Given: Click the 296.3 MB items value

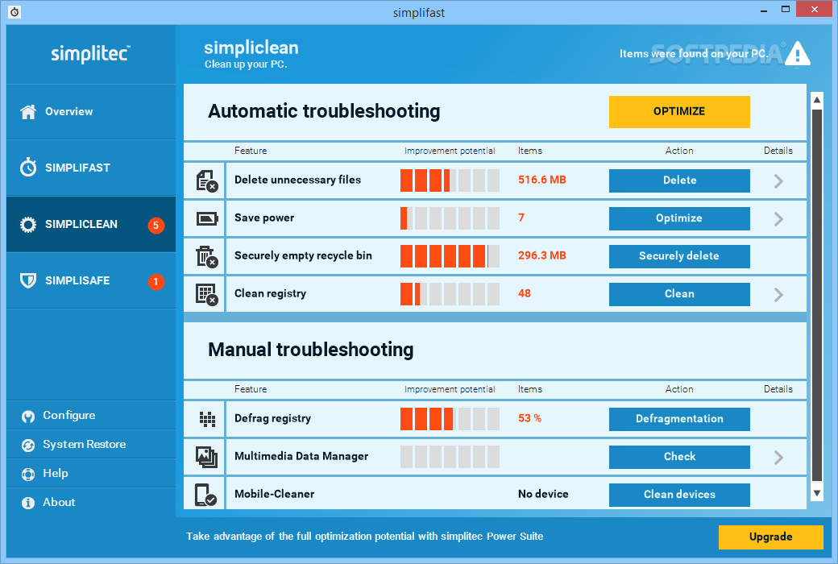Looking at the screenshot, I should coord(542,256).
